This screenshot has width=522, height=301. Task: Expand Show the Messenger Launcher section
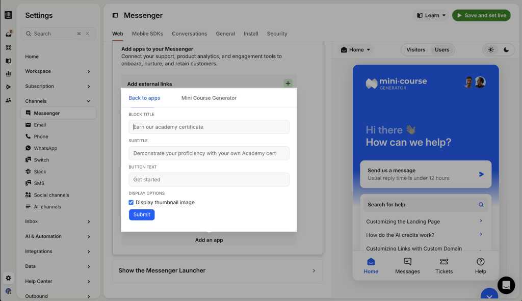(x=218, y=270)
